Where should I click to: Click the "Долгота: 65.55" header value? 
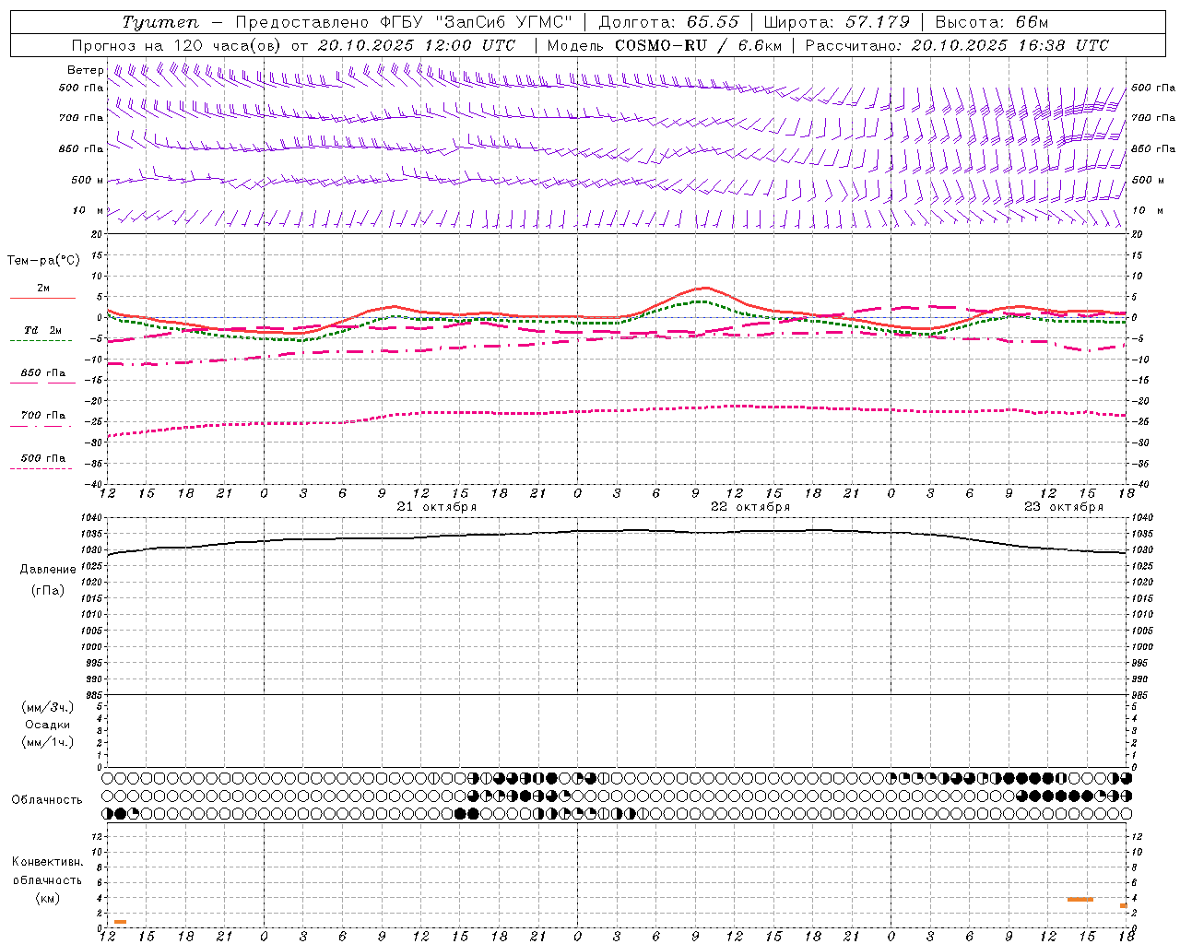point(669,22)
